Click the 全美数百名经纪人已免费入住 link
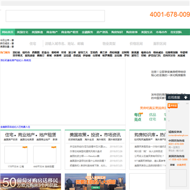 (15, 127)
